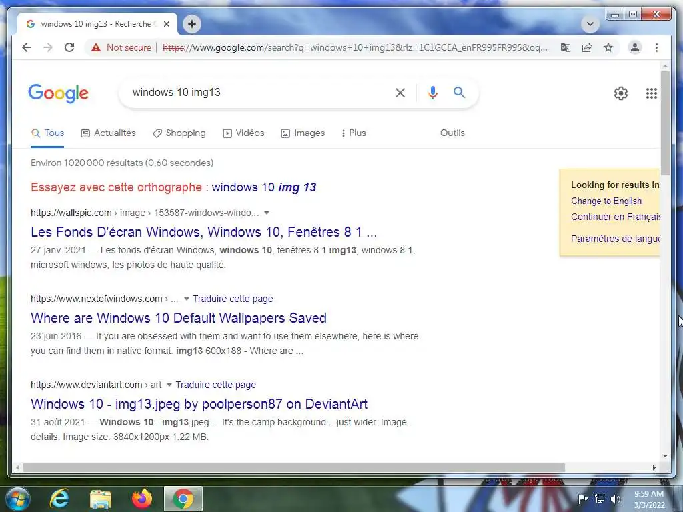The height and width of the screenshot is (512, 683).
Task: Switch to the Actualités tab
Action: tap(109, 133)
